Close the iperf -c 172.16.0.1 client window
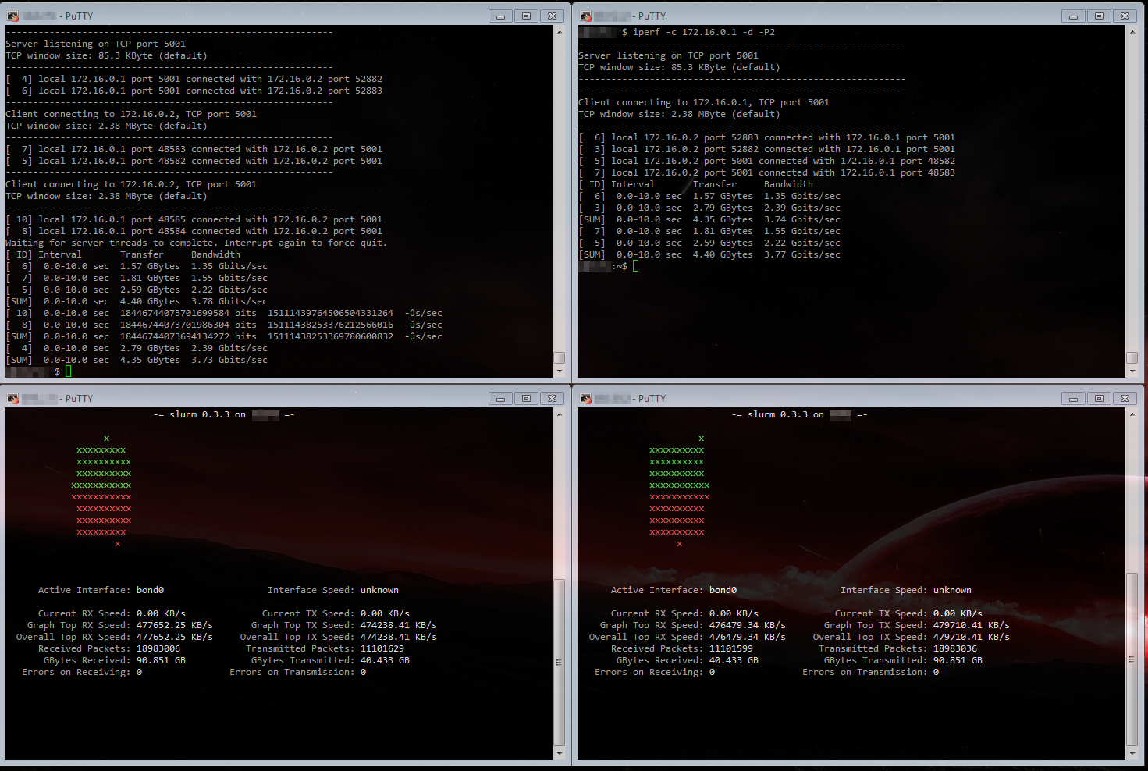The height and width of the screenshot is (771, 1148). click(1125, 16)
